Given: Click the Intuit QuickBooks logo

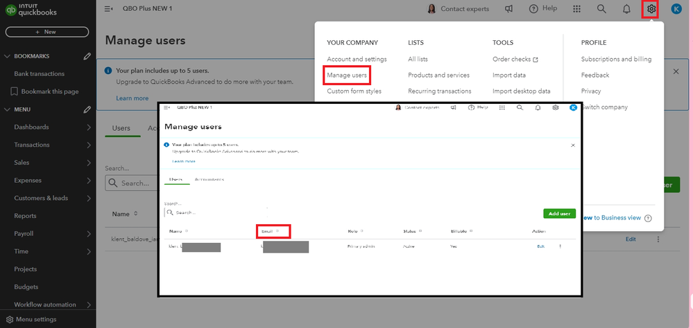Looking at the screenshot, I should click(31, 10).
